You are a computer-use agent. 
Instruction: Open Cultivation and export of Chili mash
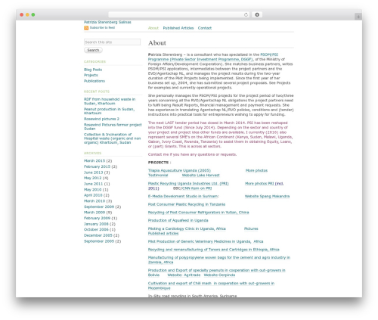[211, 286]
